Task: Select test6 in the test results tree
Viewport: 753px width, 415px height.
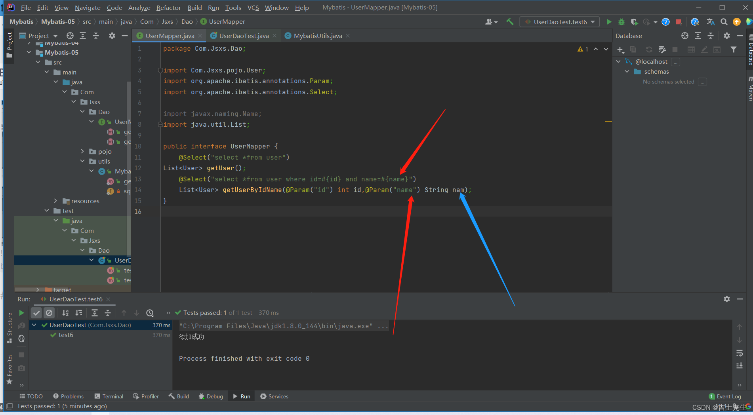Action: 66,335
